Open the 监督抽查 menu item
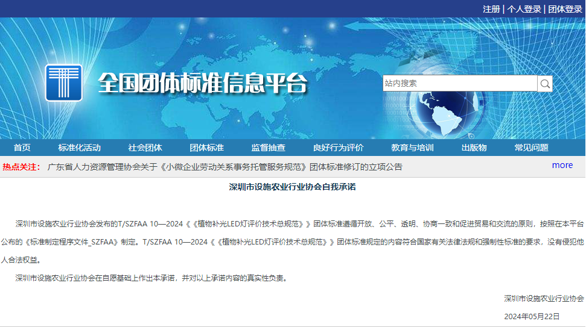Screen dimensions: 586x327 269,148
